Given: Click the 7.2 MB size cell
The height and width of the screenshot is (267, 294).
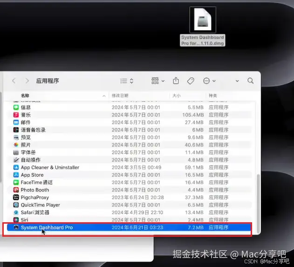Looking at the screenshot, I should [196, 227].
